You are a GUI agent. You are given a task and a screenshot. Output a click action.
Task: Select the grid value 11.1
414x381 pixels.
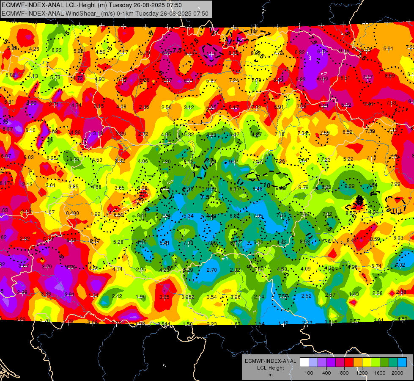397,211
